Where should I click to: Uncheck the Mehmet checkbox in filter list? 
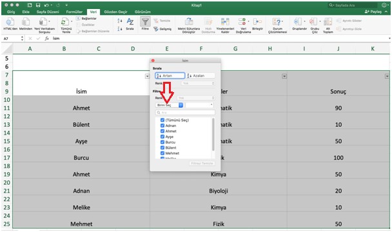click(x=162, y=153)
